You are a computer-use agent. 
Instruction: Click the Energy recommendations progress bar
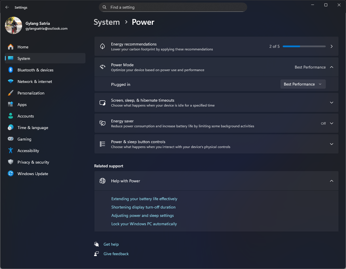click(x=304, y=46)
